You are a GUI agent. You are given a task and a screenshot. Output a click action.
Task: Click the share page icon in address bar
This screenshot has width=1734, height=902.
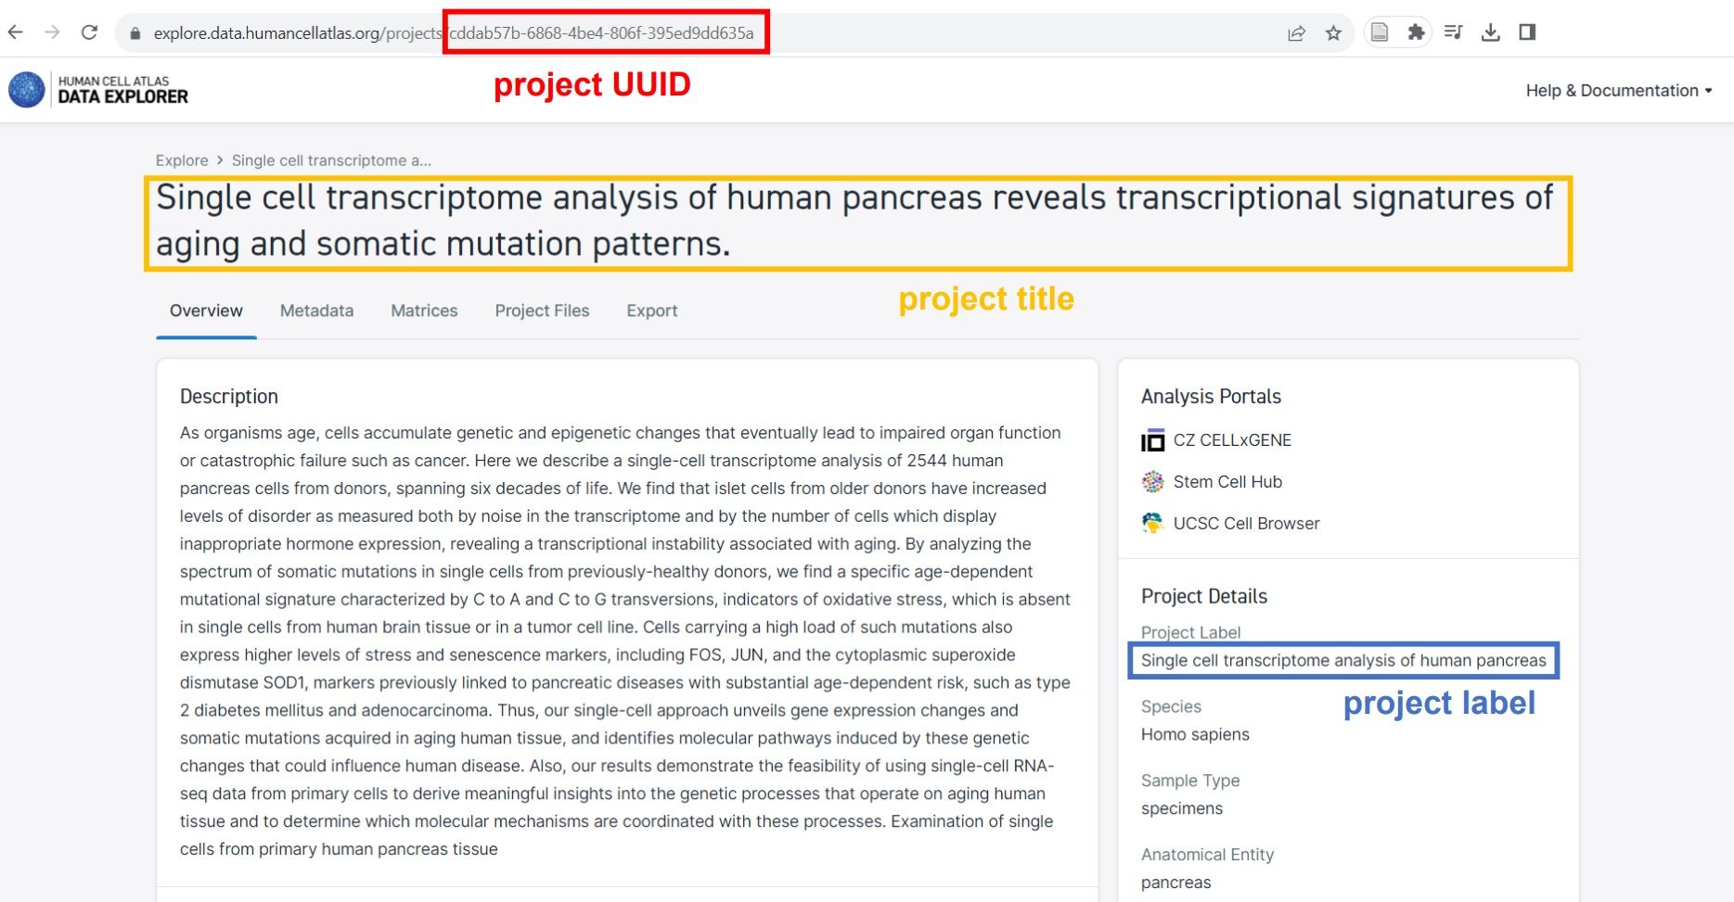(x=1296, y=33)
